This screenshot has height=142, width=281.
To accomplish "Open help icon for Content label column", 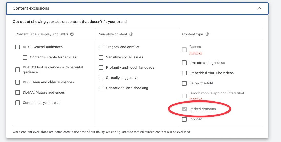I will (x=72, y=34).
